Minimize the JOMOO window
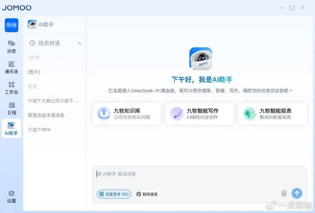This screenshot has height=213, width=315. coord(282,8)
